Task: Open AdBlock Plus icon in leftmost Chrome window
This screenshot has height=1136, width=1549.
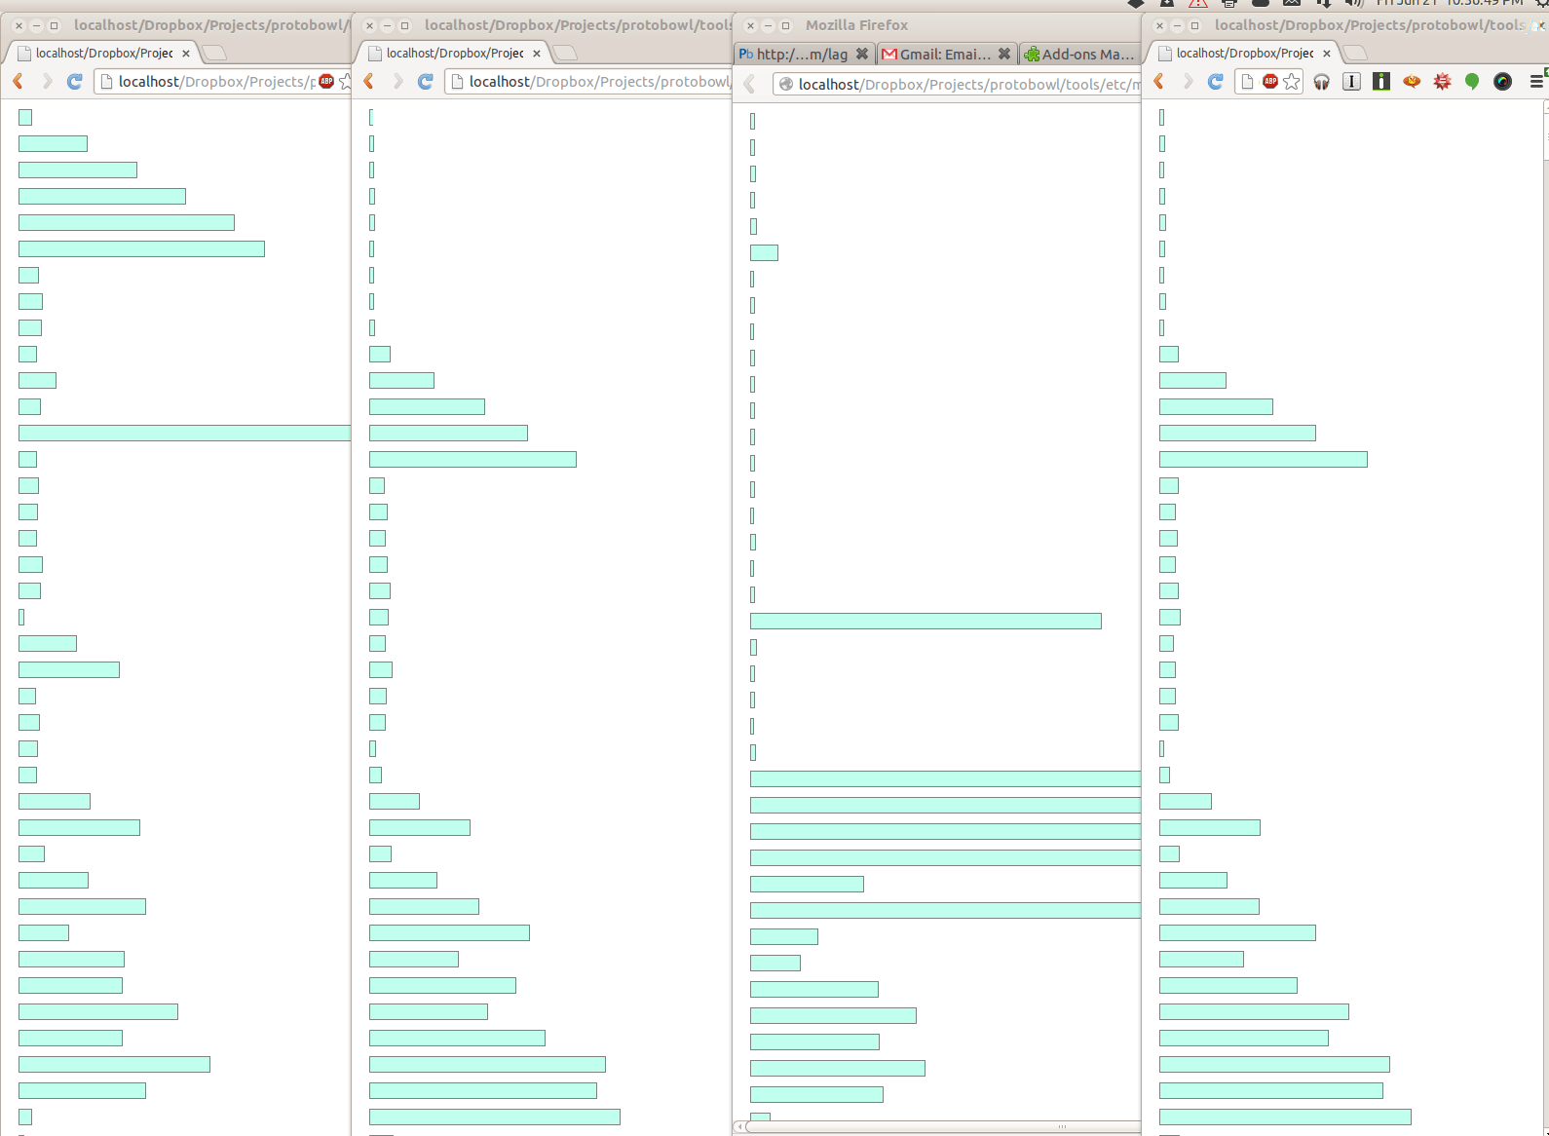Action: (x=326, y=82)
